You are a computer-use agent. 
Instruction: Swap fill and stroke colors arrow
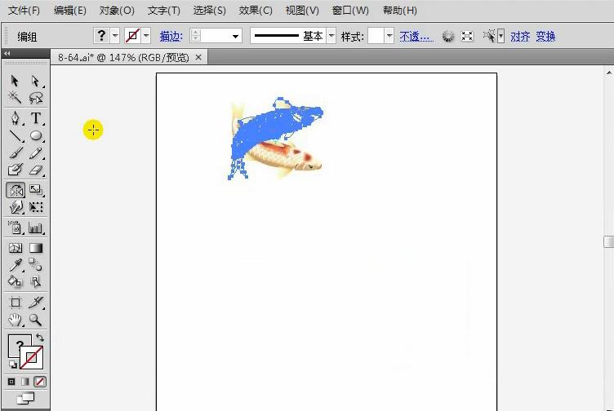click(x=40, y=338)
